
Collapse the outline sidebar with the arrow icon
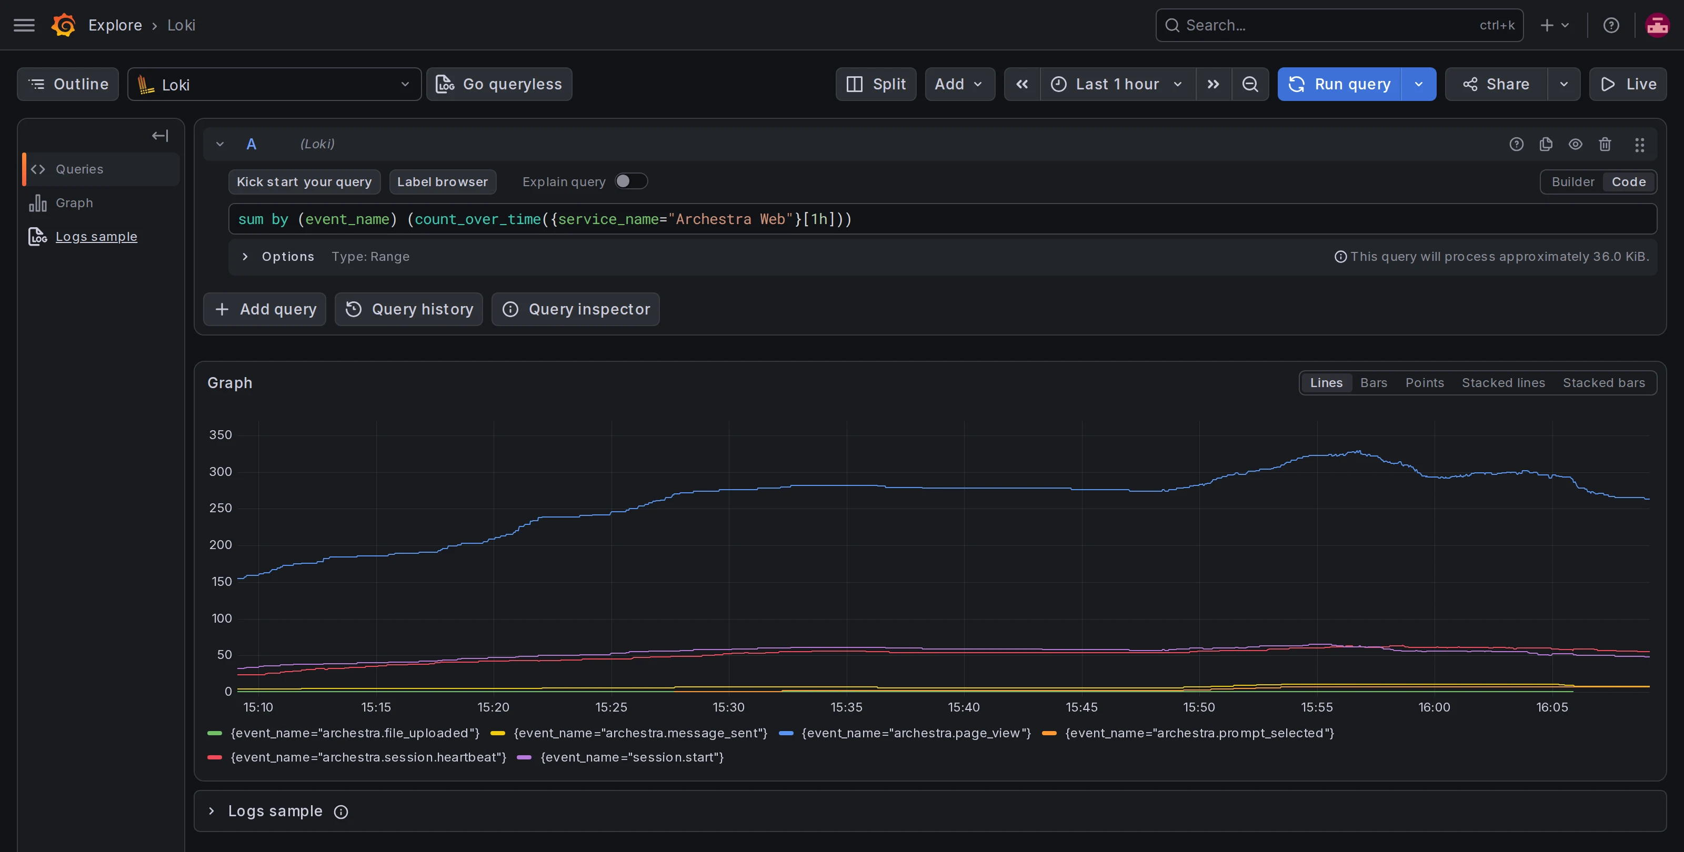point(160,136)
